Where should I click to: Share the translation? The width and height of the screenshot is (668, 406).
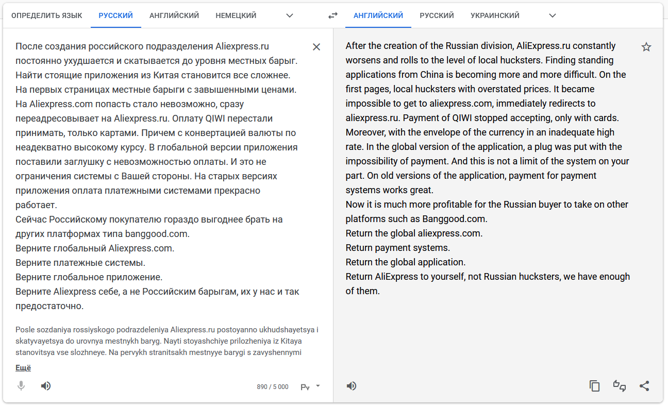point(644,386)
